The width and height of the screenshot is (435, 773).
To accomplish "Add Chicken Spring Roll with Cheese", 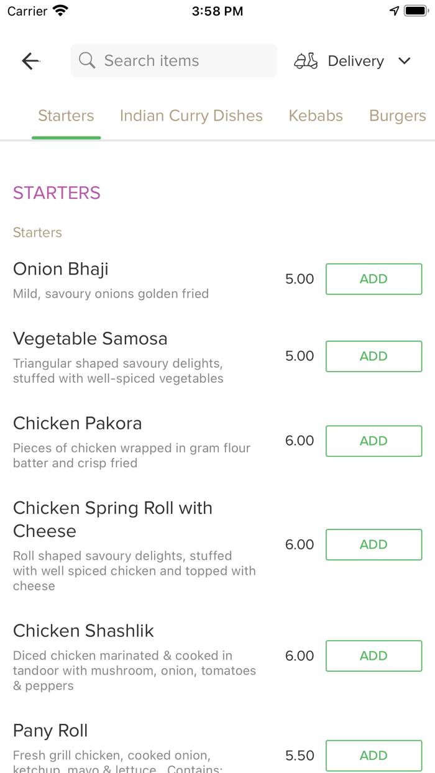I will click(x=373, y=544).
